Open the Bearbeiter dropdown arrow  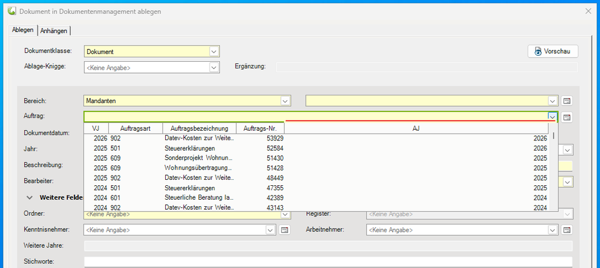[568, 182]
